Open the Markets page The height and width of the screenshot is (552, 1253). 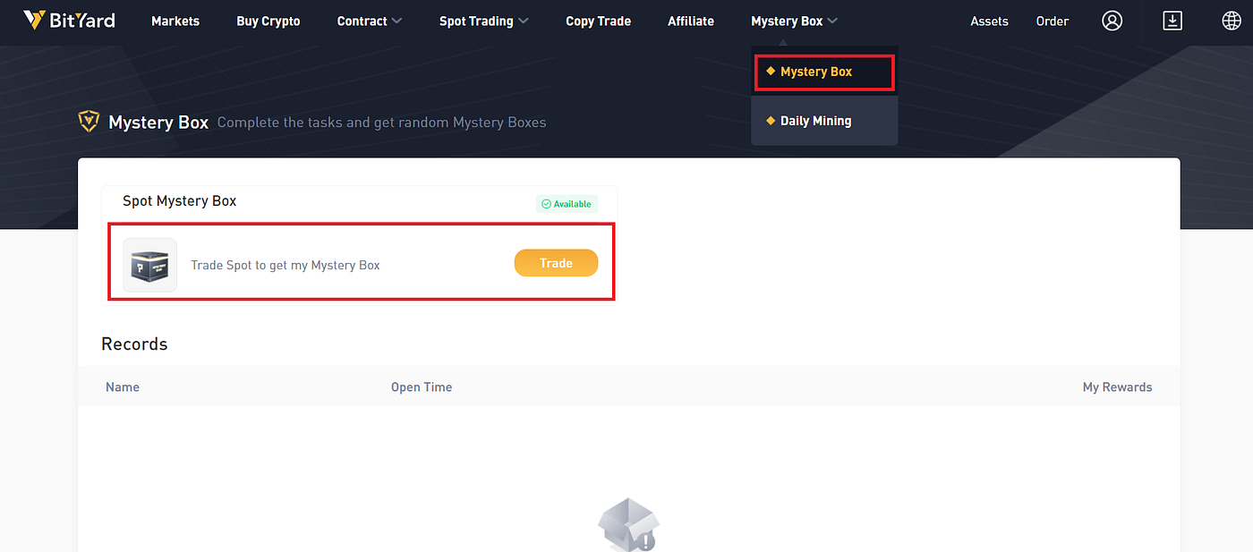click(175, 21)
